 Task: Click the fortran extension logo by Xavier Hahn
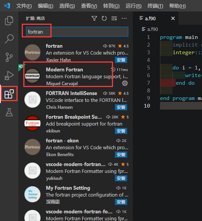[x=32, y=52]
